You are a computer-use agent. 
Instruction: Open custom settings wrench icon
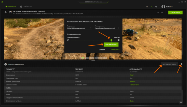182,64
